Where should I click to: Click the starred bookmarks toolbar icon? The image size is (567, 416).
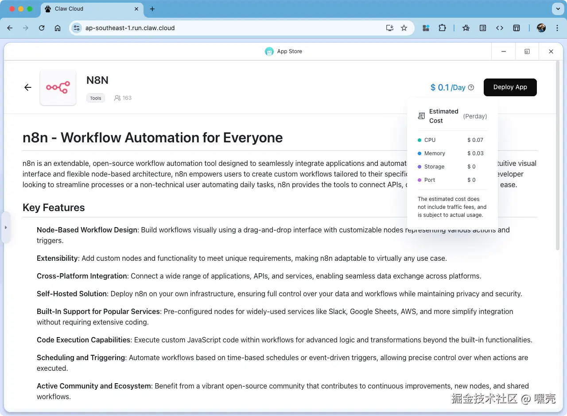466,28
